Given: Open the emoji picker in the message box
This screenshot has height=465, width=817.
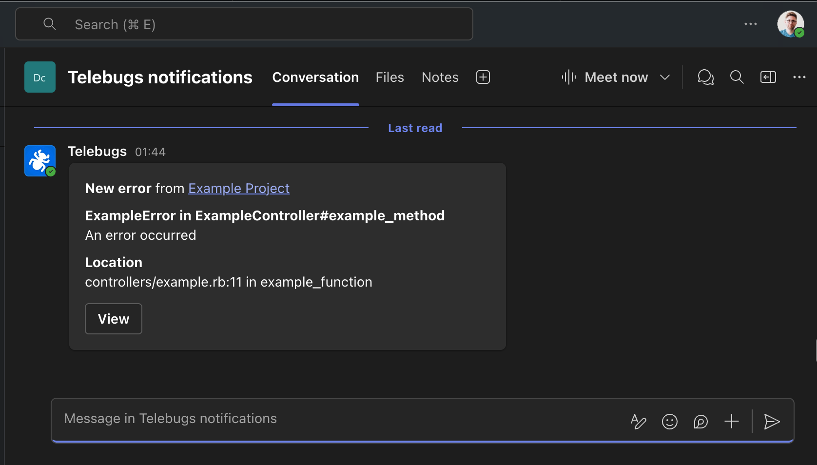Looking at the screenshot, I should click(669, 422).
